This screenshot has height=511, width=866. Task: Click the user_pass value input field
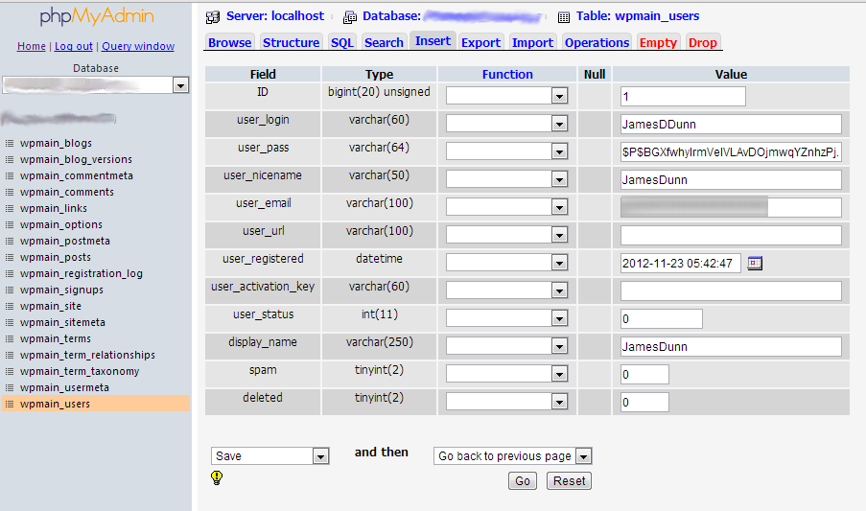[731, 151]
